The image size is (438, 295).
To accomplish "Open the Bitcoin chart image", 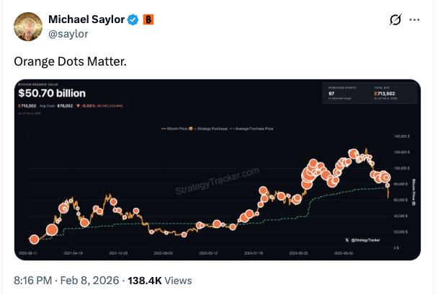I will point(216,169).
